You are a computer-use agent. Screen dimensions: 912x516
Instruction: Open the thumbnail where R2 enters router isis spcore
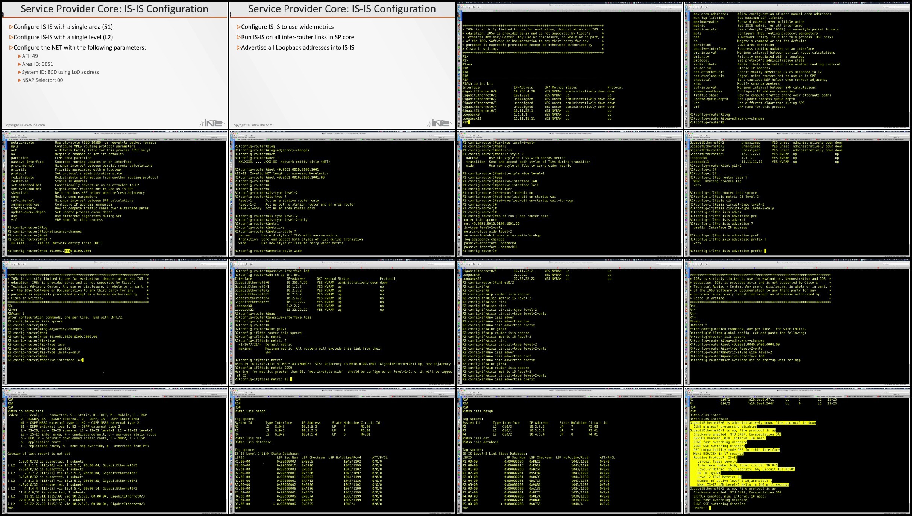[x=114, y=322]
